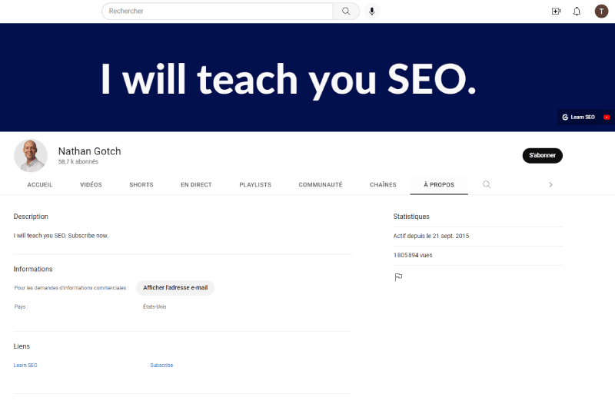
Task: Open the Shorts tab
Action: coord(141,184)
